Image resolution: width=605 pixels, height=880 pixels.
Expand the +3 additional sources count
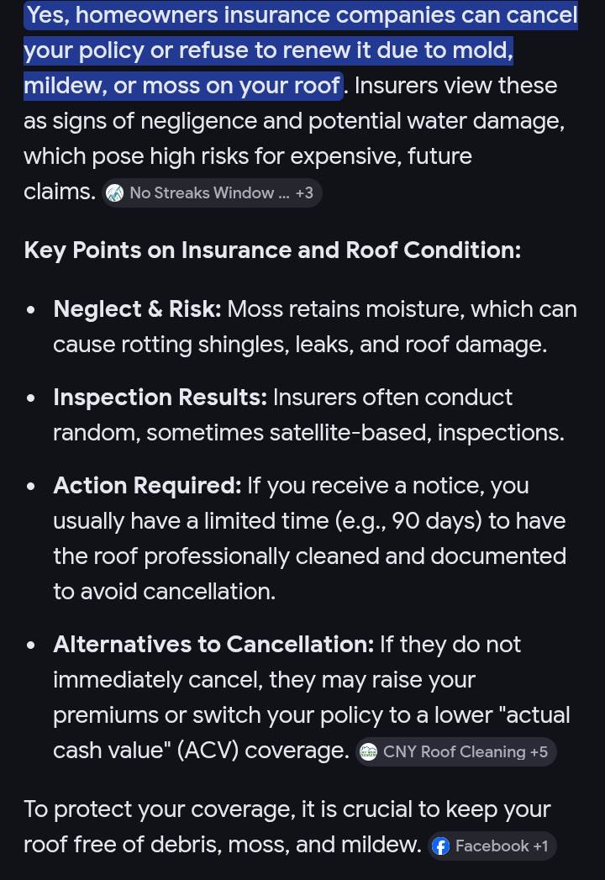[x=304, y=193]
